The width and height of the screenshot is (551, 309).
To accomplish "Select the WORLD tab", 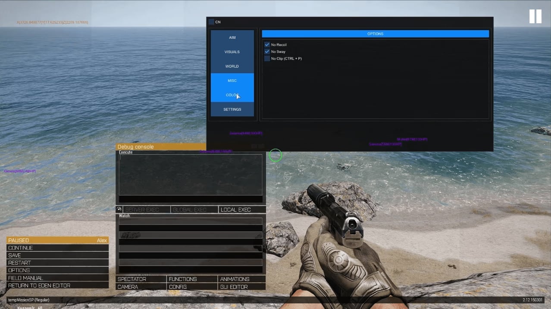I will pyautogui.click(x=232, y=66).
